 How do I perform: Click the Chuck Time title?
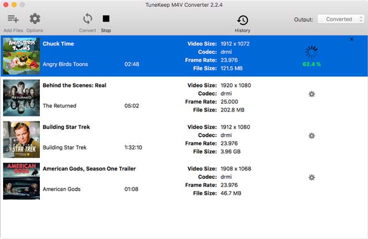[58, 44]
